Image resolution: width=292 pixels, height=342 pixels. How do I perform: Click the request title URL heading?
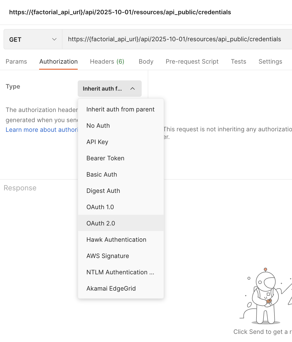(x=120, y=12)
